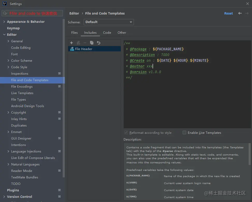252x202 pixels.
Task: Switch to the Other tab
Action: point(122,32)
